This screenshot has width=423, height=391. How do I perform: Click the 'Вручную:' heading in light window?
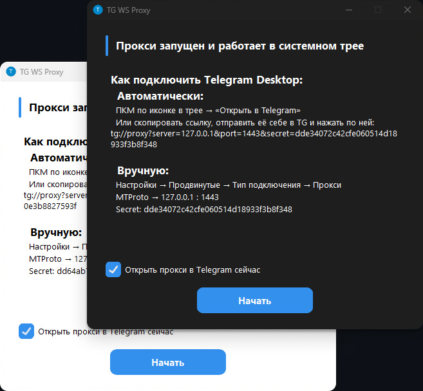pyautogui.click(x=56, y=232)
